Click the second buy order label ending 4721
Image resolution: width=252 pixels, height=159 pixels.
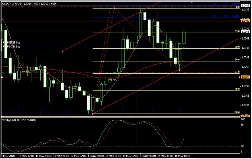(12, 47)
